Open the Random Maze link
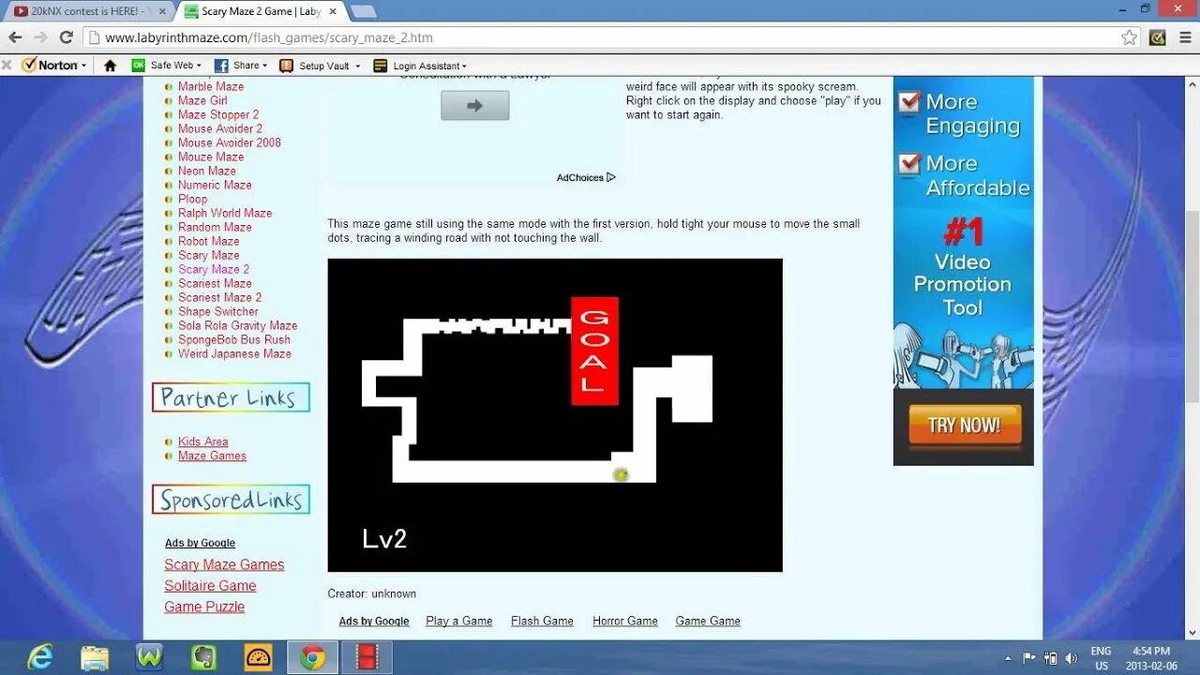This screenshot has height=675, width=1200. [x=215, y=227]
